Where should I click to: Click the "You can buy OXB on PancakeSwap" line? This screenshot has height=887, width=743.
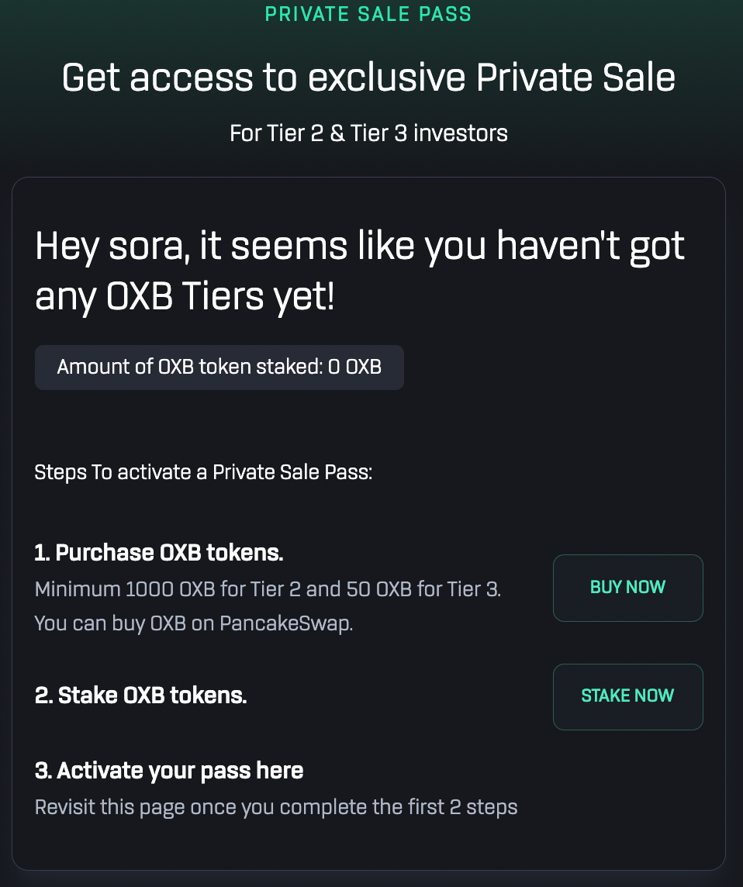pos(194,623)
